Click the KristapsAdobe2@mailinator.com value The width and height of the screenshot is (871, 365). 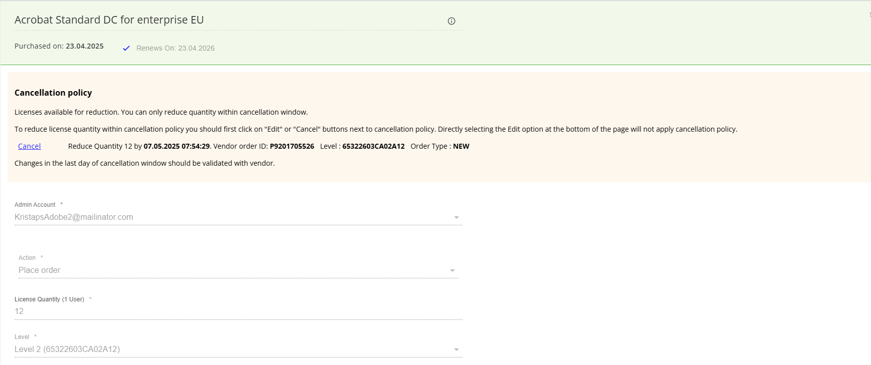point(74,217)
